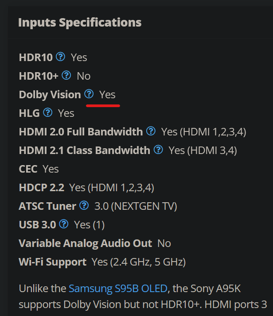The width and height of the screenshot is (273, 316).
Task: Open the HDMI 2.0 Full Bandwidth help icon
Action: coord(151,131)
